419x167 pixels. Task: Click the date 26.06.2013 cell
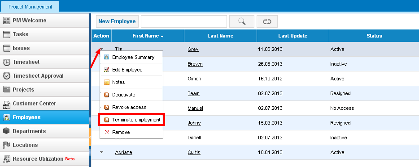270,64
